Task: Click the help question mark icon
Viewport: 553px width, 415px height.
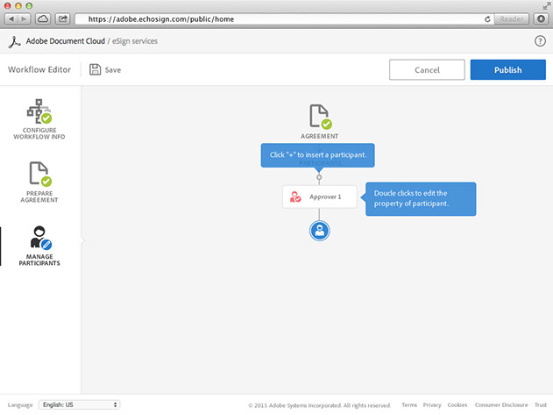Action: pos(540,41)
